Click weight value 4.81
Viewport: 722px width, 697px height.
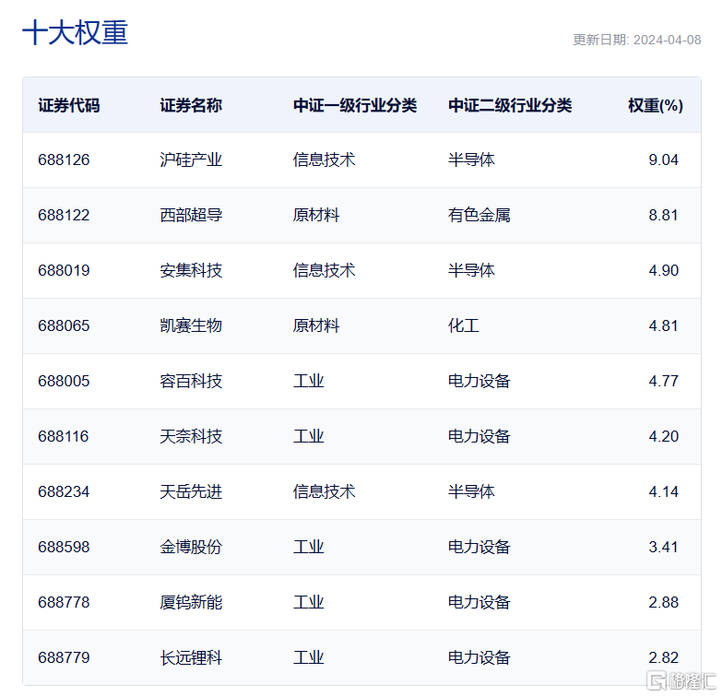[663, 325]
